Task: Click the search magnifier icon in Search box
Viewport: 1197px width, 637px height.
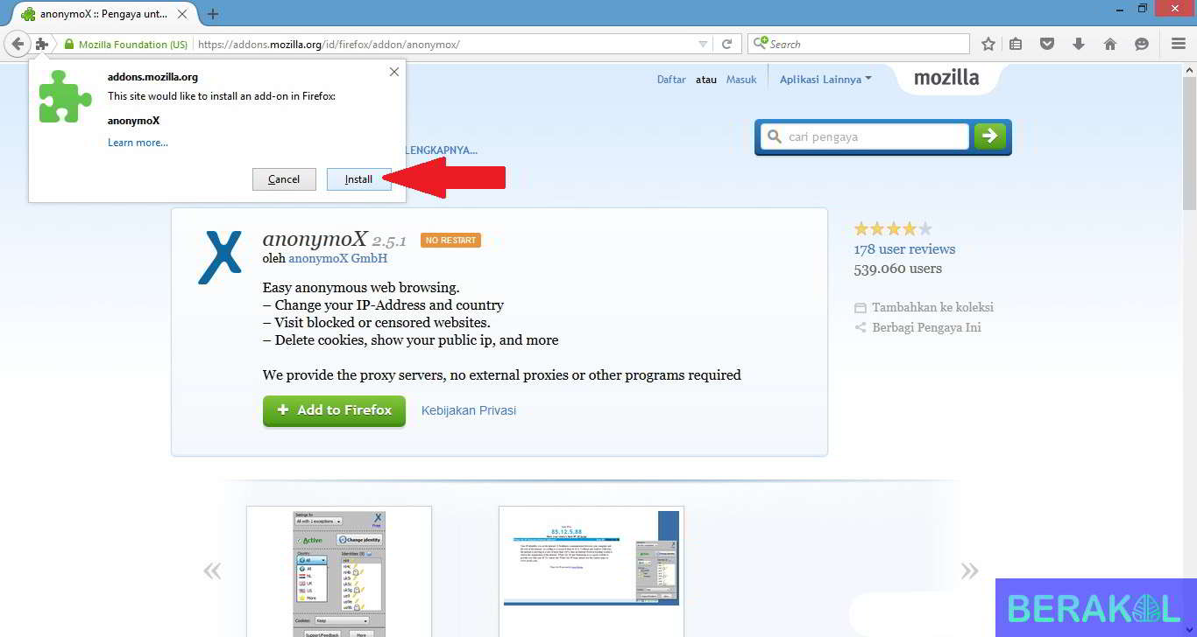Action: point(760,43)
